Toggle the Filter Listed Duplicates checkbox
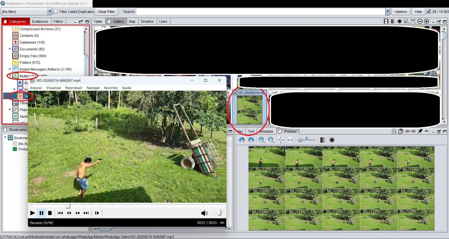The image size is (449, 239). [x=56, y=12]
